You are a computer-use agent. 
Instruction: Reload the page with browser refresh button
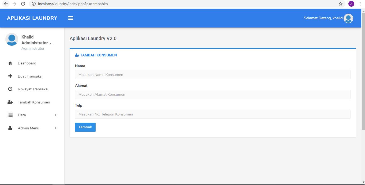click(23, 4)
